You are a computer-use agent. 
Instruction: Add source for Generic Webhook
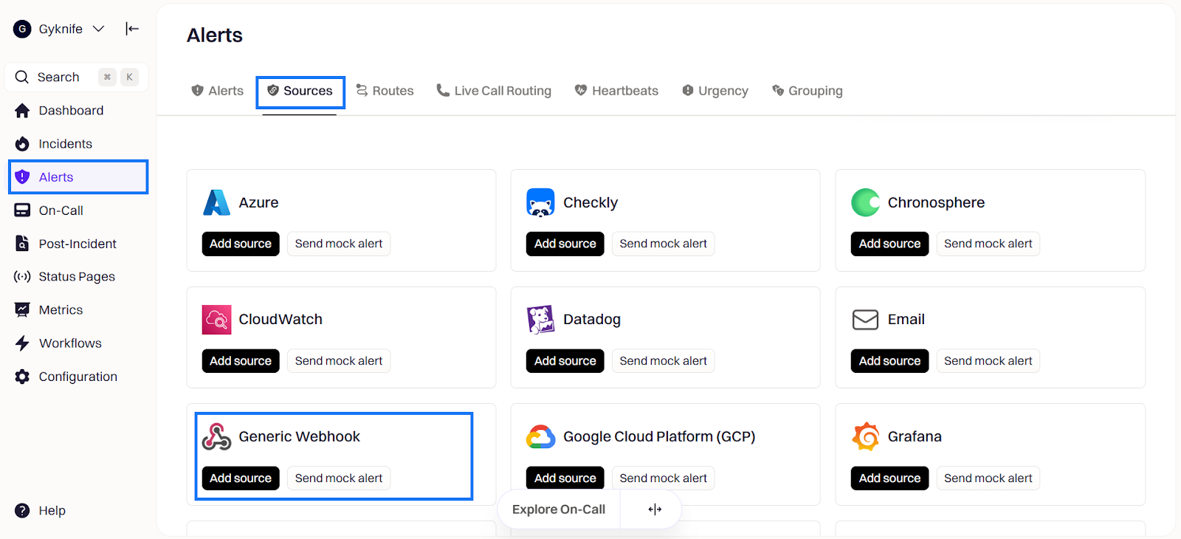241,478
